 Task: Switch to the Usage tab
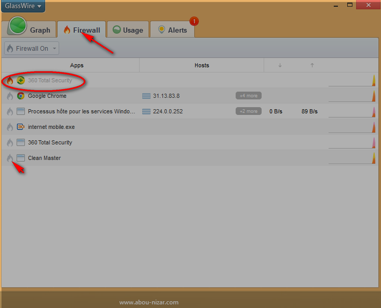click(x=128, y=30)
